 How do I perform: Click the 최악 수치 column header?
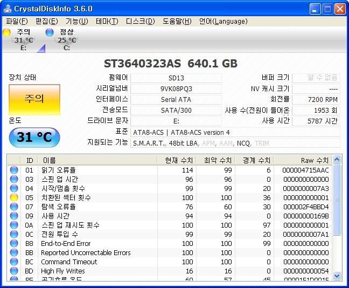pos(215,161)
